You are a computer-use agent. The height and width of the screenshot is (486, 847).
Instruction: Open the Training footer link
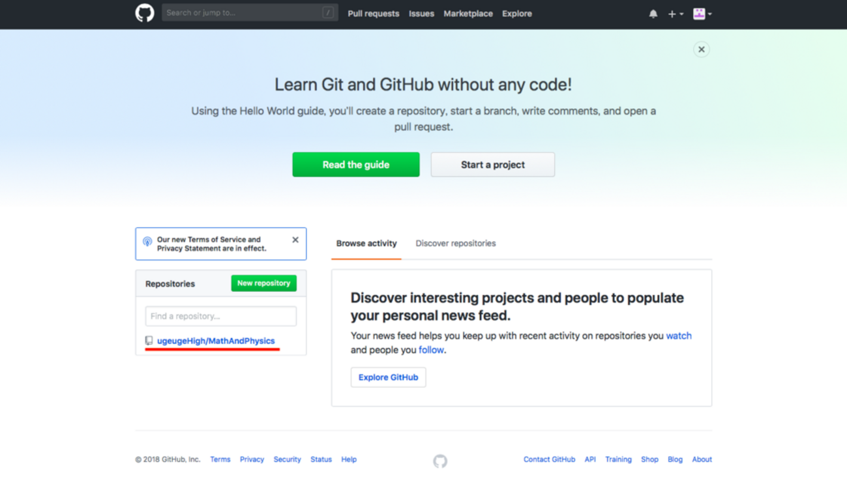pyautogui.click(x=618, y=459)
